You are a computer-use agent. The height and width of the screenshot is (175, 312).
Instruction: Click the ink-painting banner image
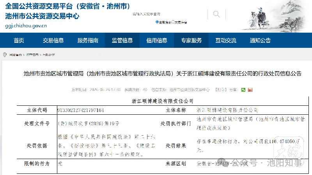click(275, 16)
